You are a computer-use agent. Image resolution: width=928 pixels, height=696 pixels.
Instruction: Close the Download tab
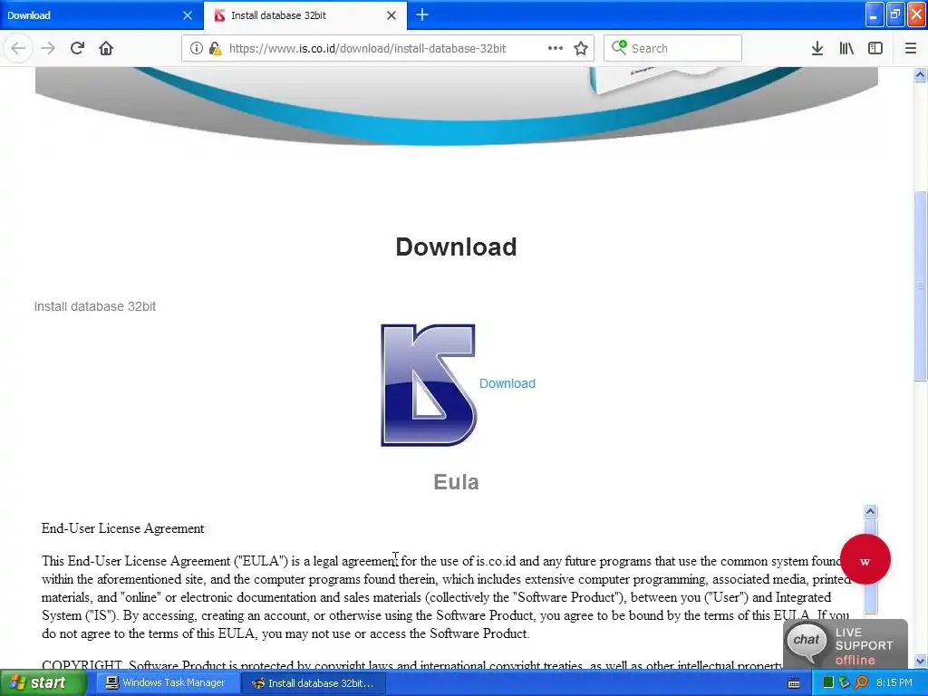pos(187,15)
